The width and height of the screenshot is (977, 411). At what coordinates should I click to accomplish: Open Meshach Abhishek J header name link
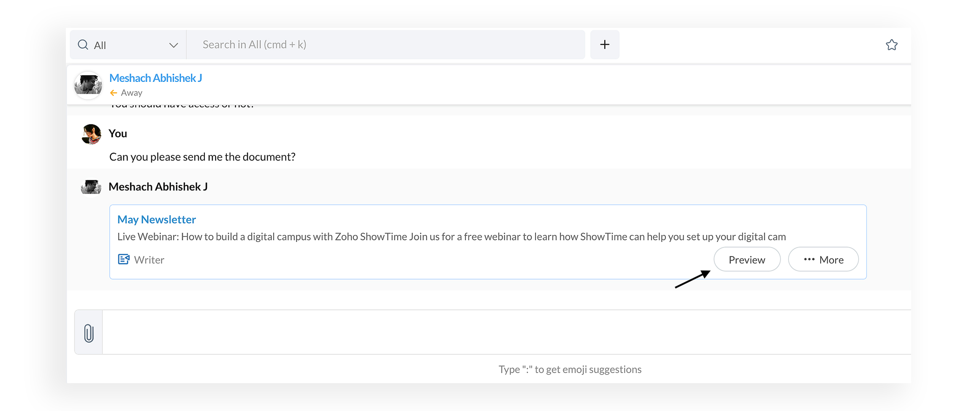tap(155, 78)
